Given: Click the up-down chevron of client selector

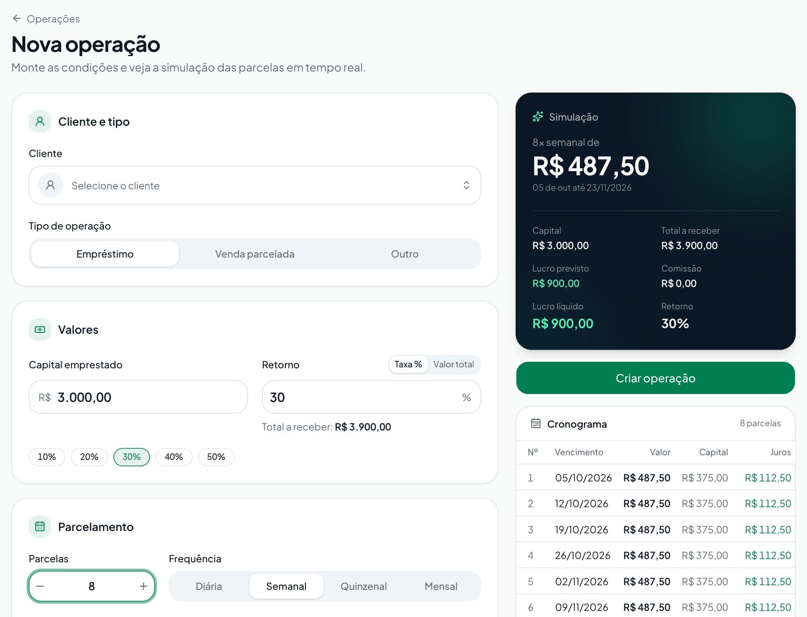Looking at the screenshot, I should [x=466, y=185].
